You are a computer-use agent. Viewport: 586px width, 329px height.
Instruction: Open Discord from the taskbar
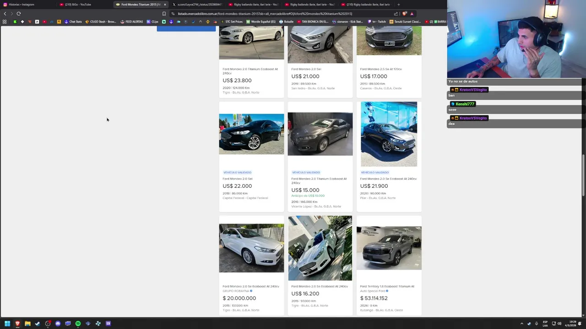(58, 324)
